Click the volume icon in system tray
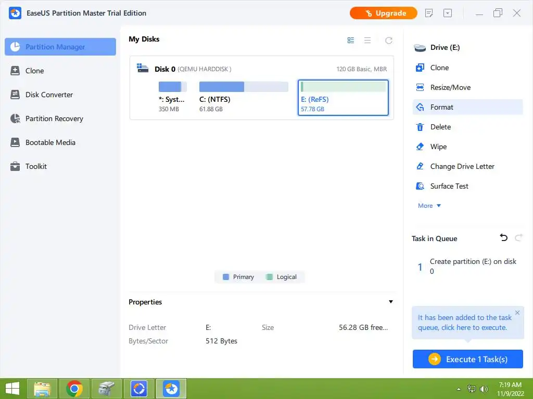Viewport: 533px width, 399px height. click(x=484, y=389)
